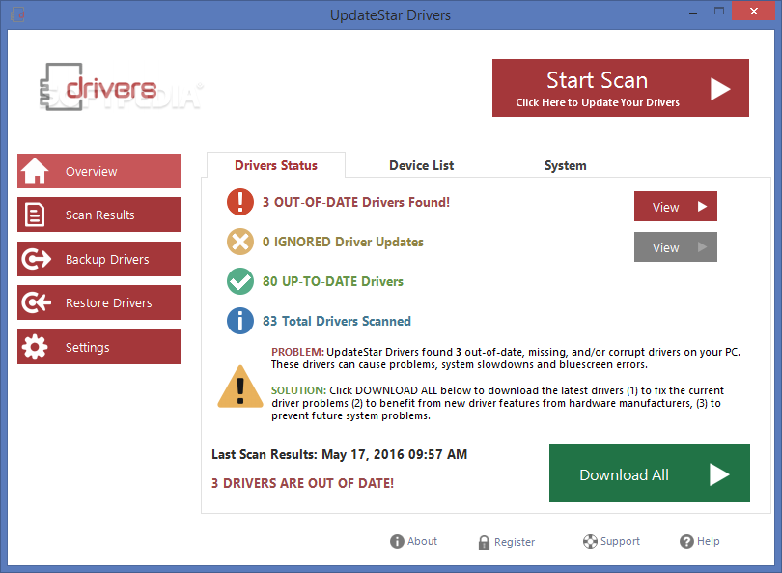The image size is (782, 573).
Task: Click '3 DRIVERS ARE OUT OF DATE!' text
Action: (x=303, y=483)
